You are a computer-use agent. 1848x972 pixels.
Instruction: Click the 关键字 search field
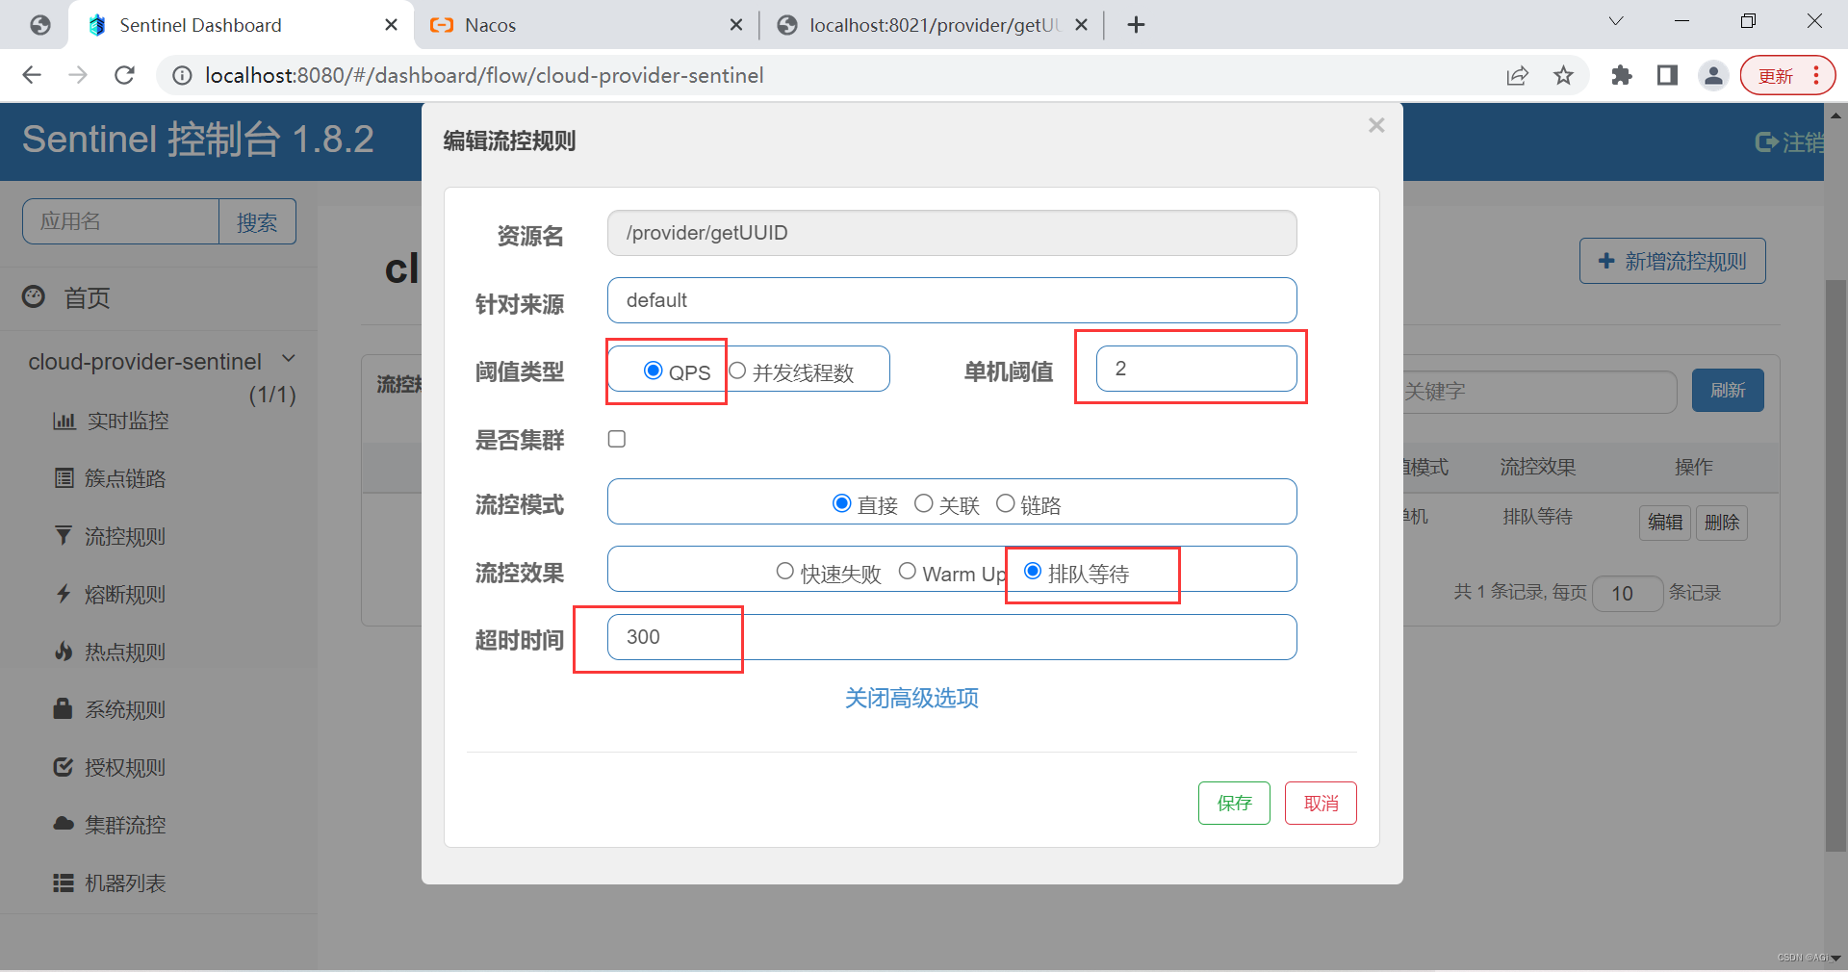coord(1540,391)
